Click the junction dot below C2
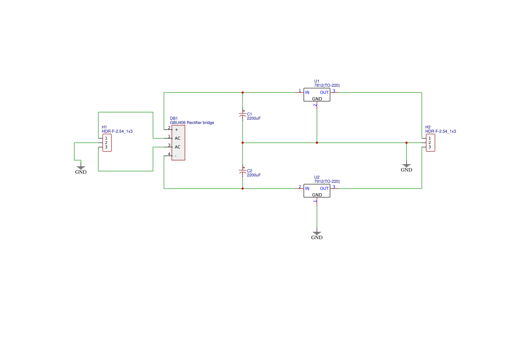Viewport: 511px width, 361px height. [243, 189]
